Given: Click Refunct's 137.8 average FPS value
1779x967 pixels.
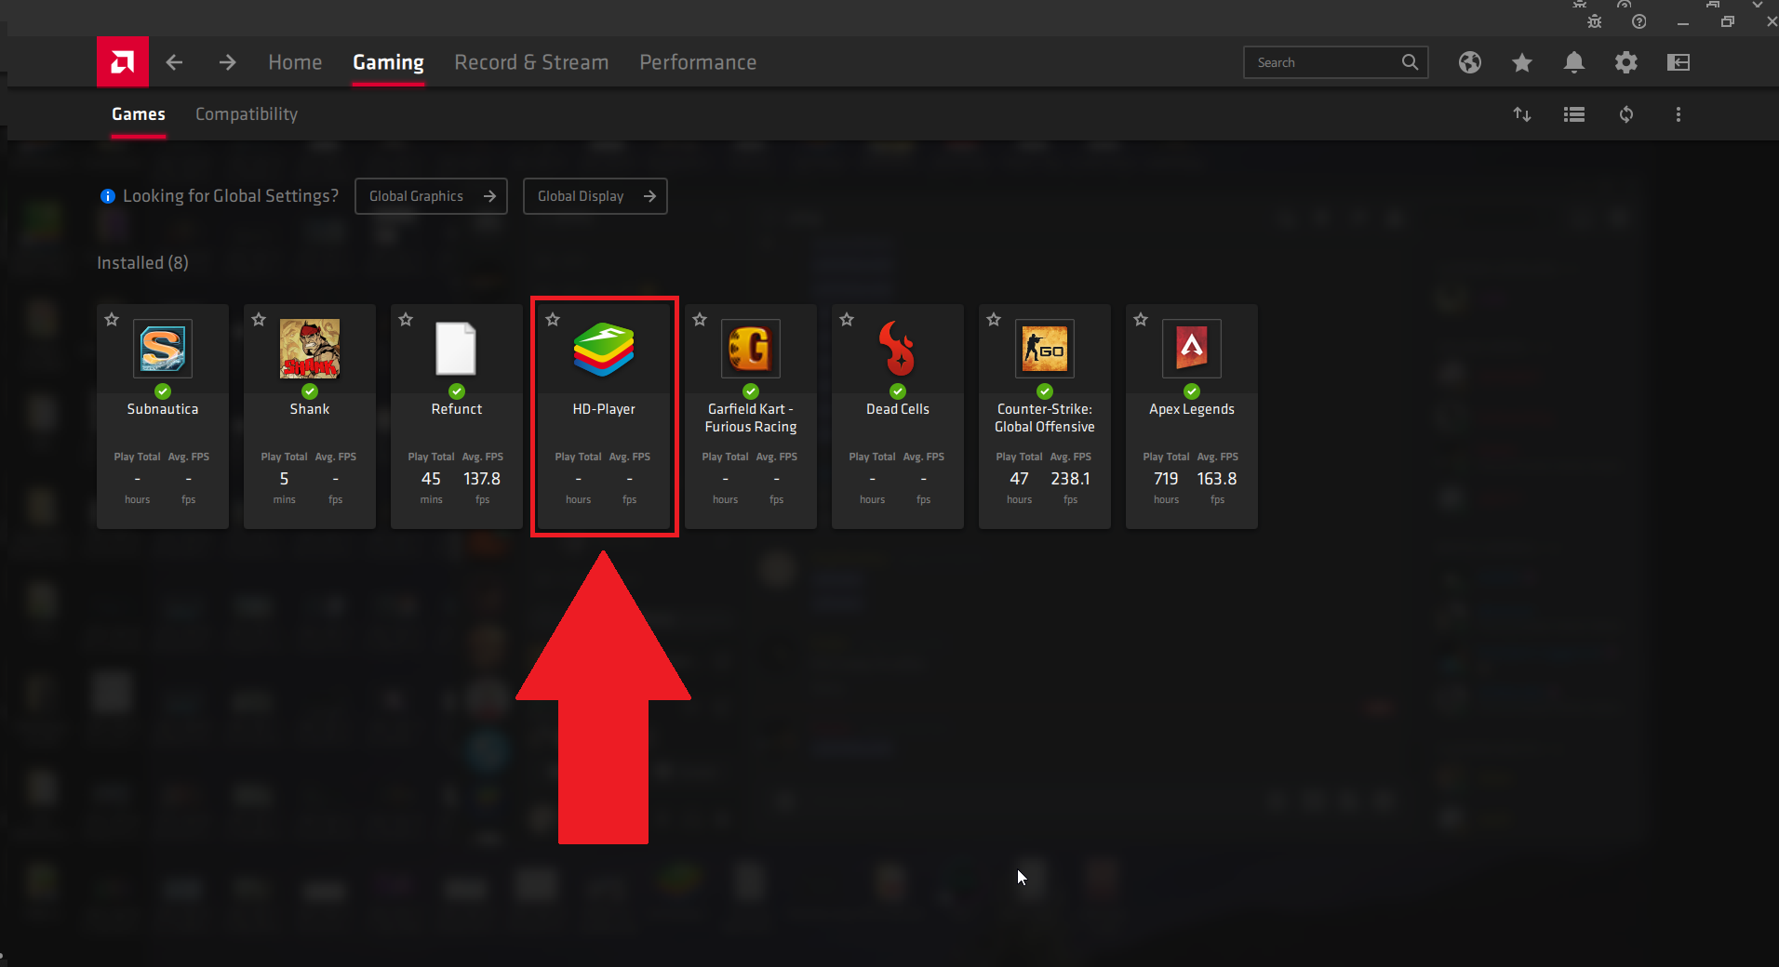Looking at the screenshot, I should 482,479.
